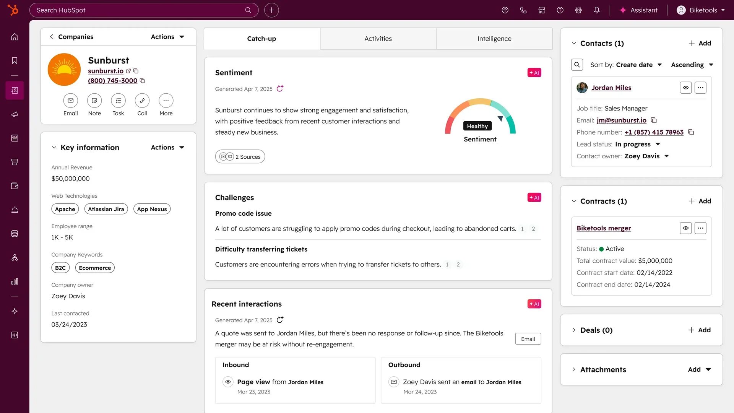734x413 pixels.
Task: Open notifications bell in top navigation
Action: (597, 10)
